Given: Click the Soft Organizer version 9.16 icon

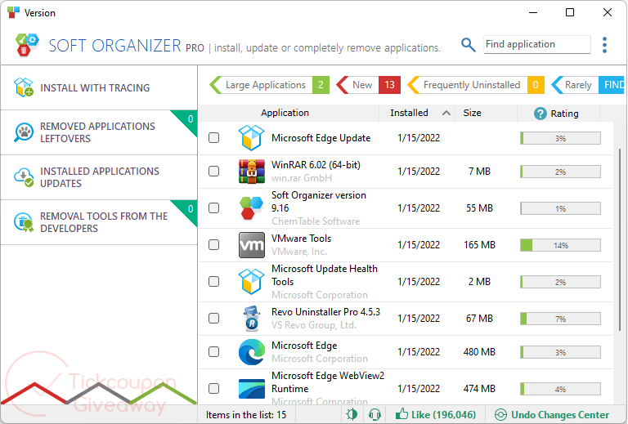Looking at the screenshot, I should point(251,208).
